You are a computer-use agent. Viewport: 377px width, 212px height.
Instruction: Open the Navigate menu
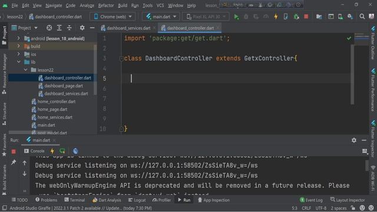54,5
